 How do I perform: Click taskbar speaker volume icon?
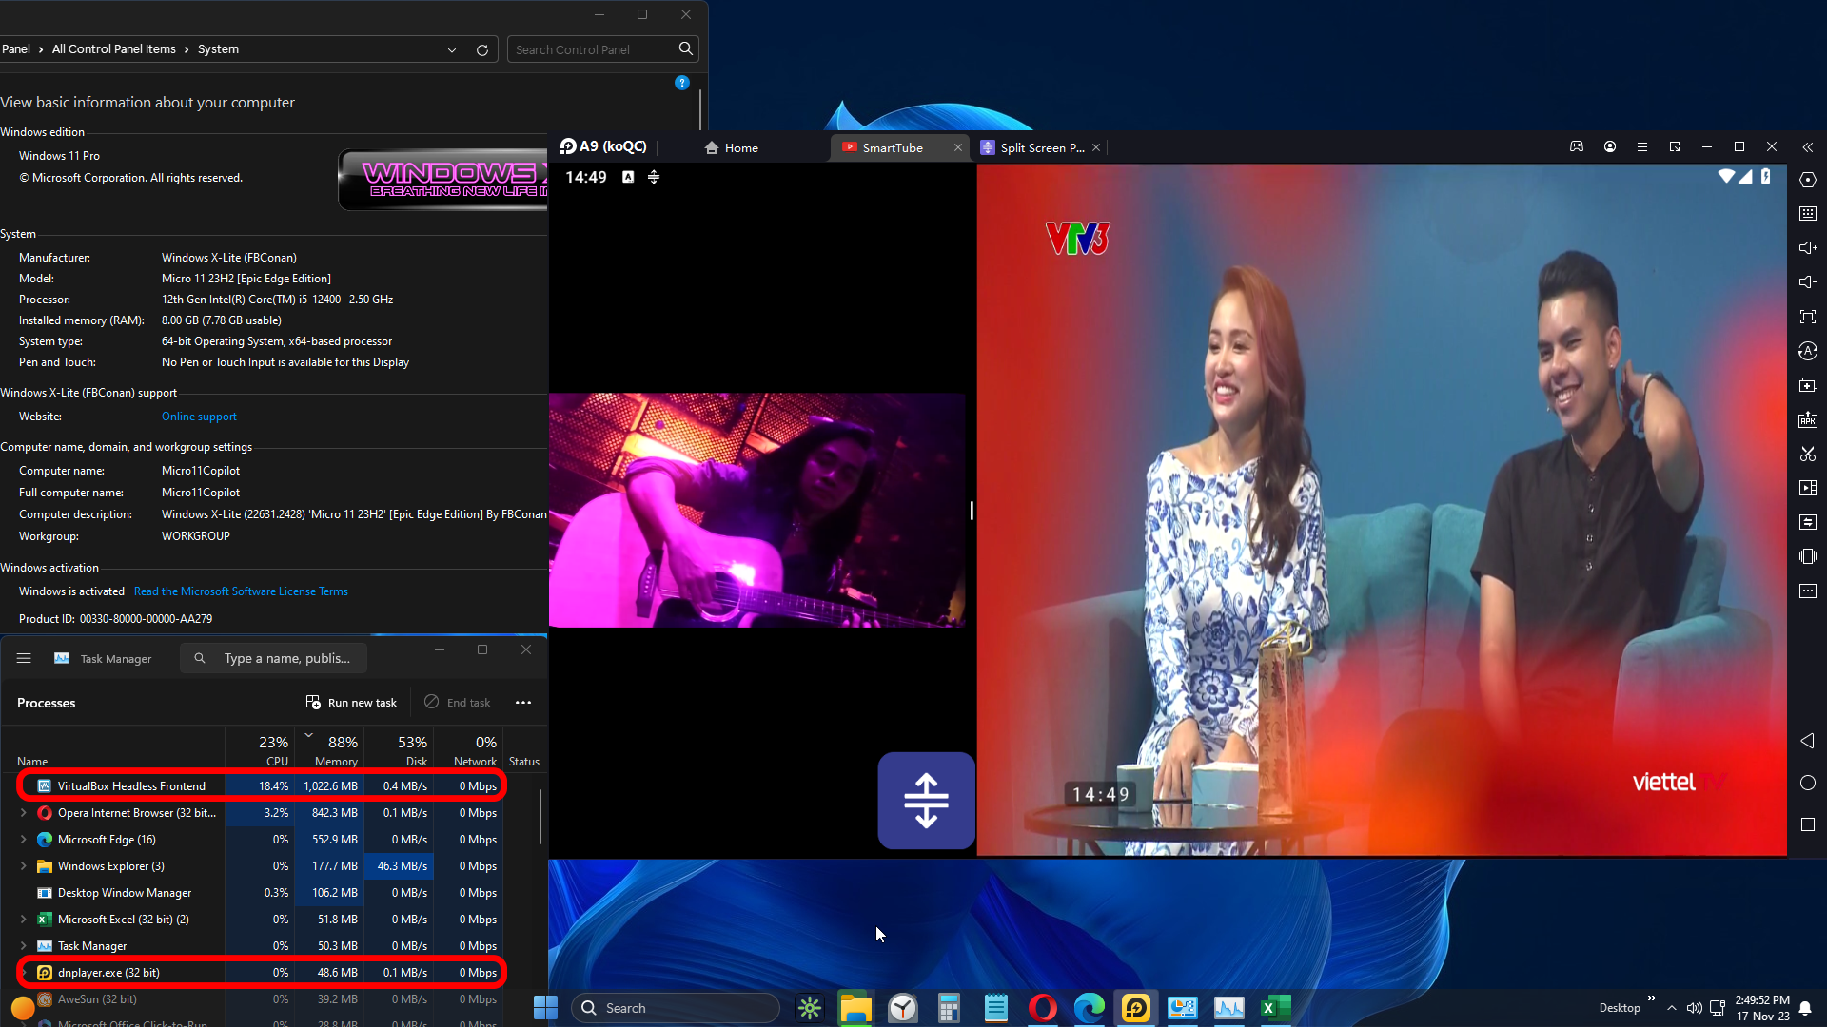coord(1694,1008)
